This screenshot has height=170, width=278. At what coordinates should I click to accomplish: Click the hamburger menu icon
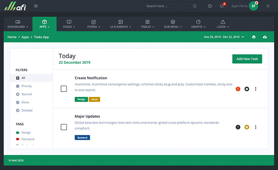(x=36, y=6)
